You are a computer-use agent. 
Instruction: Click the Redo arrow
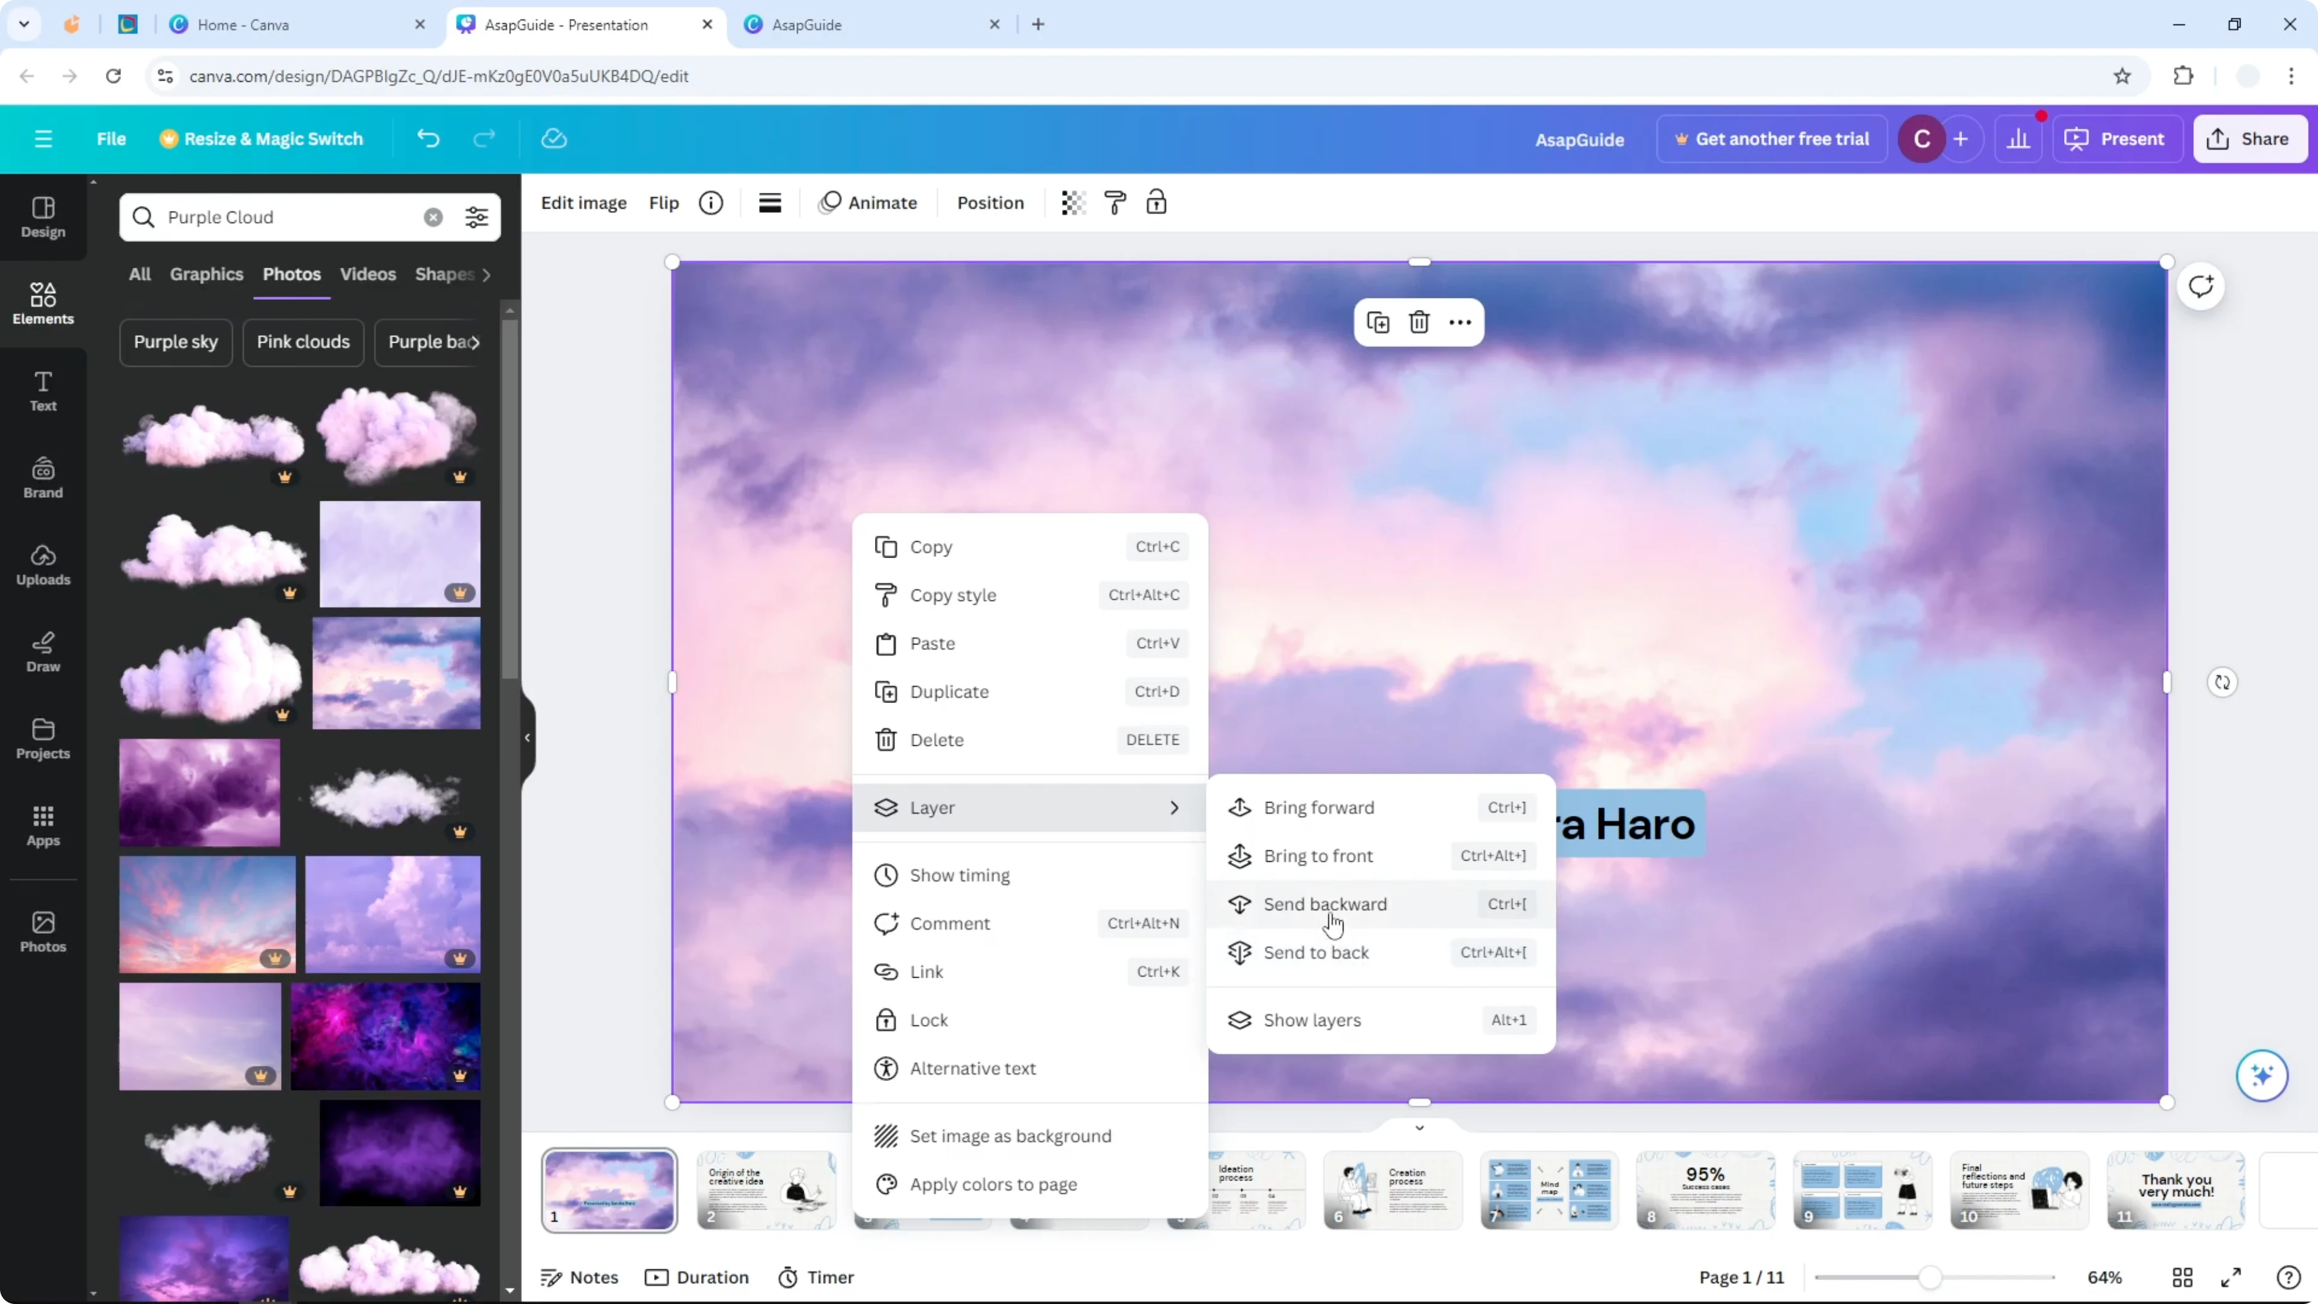(484, 139)
